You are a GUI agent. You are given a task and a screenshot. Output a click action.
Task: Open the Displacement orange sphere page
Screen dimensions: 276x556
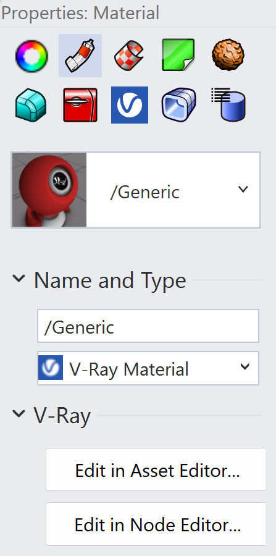228,54
